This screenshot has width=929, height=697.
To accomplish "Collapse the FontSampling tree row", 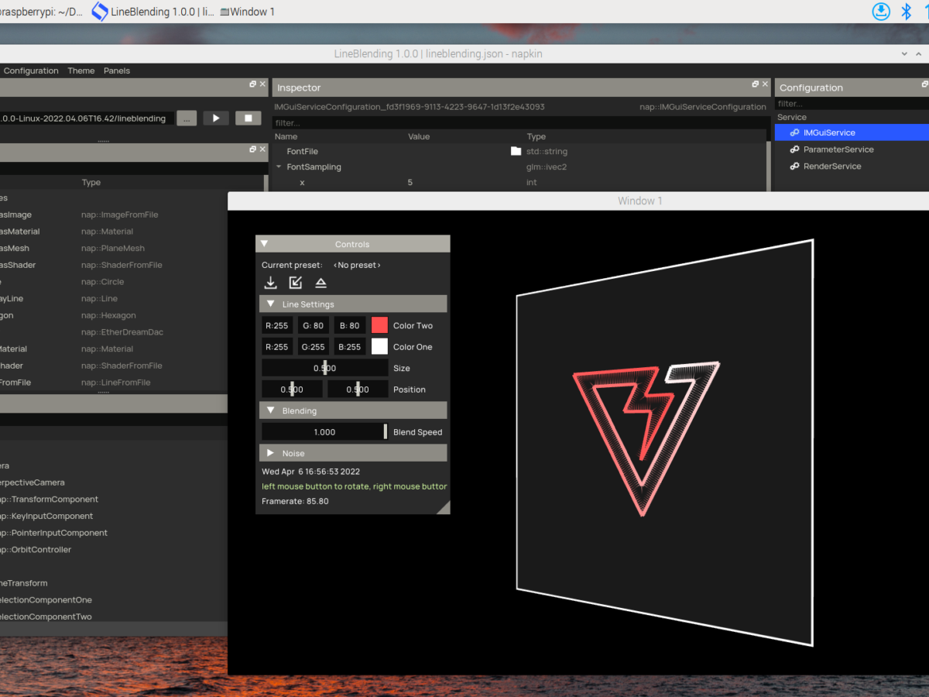I will click(x=279, y=167).
